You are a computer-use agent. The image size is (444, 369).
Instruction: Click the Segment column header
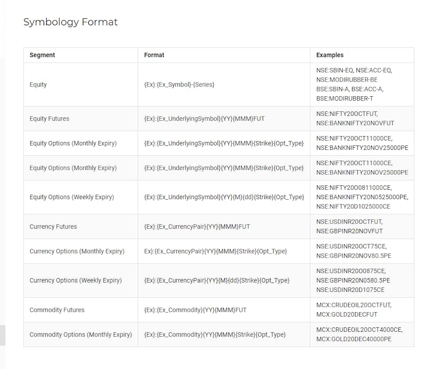click(42, 55)
